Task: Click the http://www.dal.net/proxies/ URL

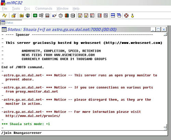Action: [x=33, y=116]
